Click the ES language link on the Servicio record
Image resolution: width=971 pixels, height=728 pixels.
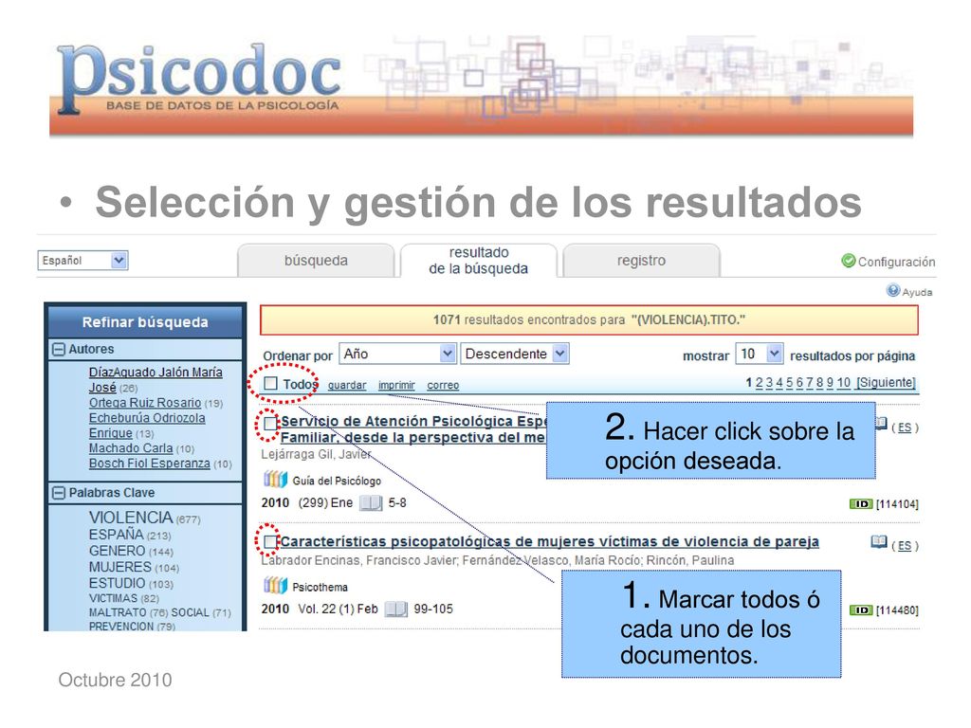[905, 428]
